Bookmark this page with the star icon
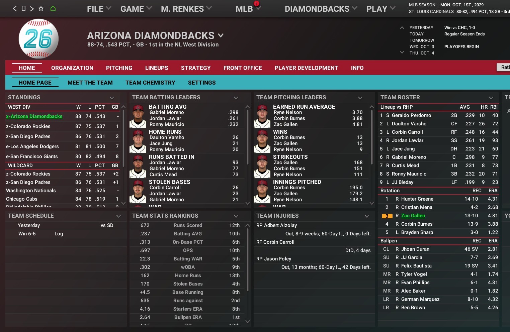Viewport: 510px width, 332px height. 41,9
